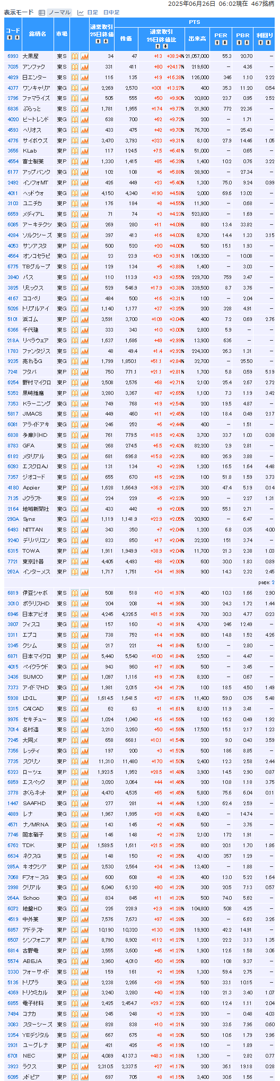This screenshot has width=280, height=1081.
Task: Open stock code link 6993
Action: coord(13,56)
